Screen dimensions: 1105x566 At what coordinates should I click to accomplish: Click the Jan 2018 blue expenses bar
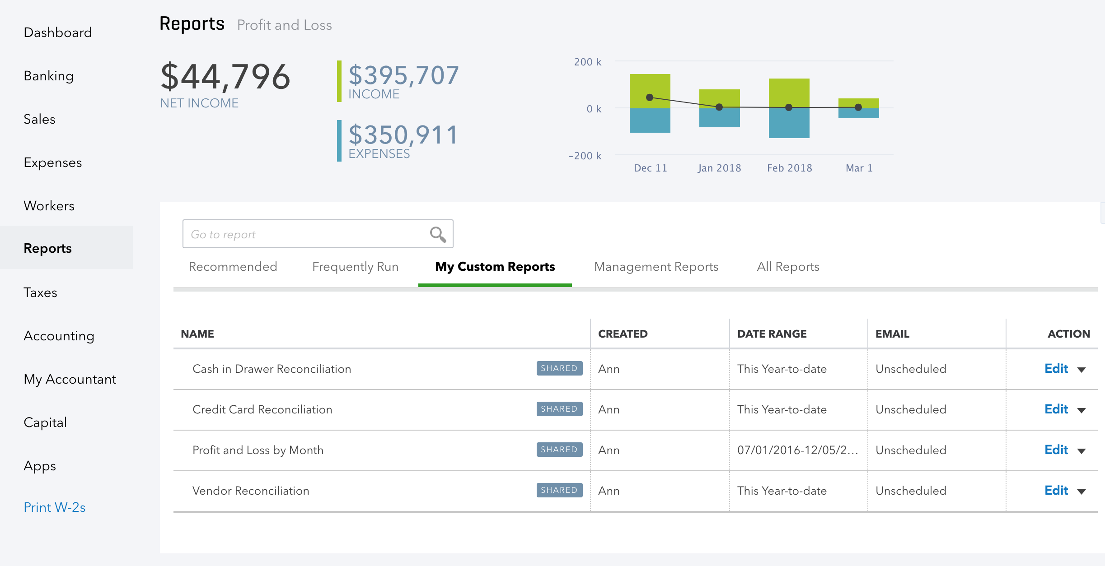[x=719, y=118]
